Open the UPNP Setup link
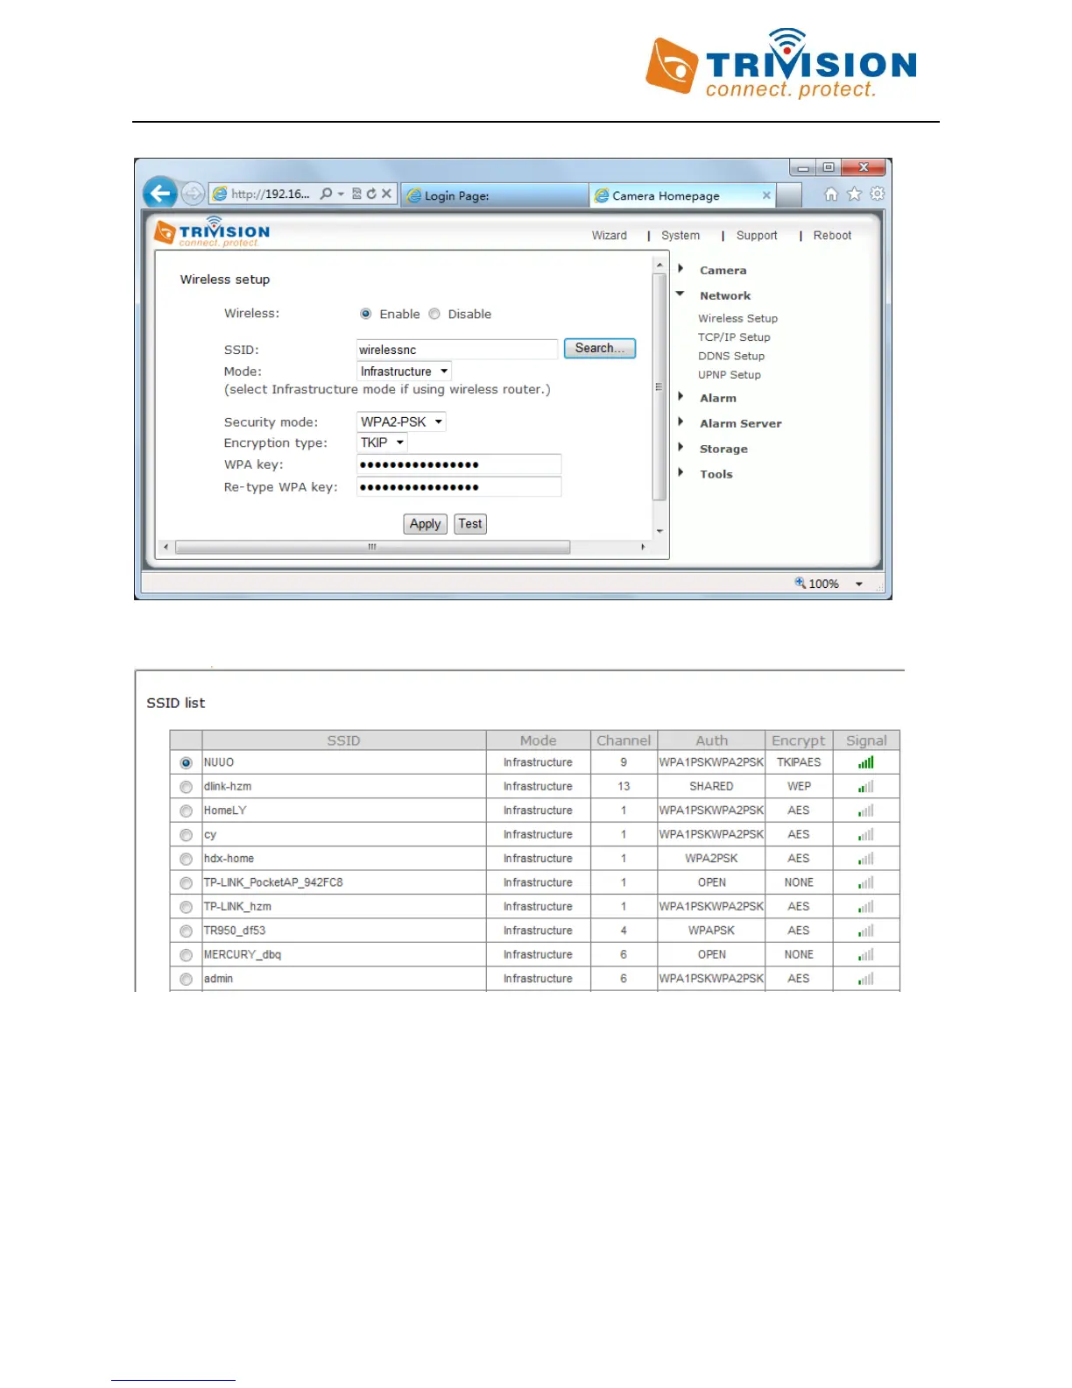 click(730, 375)
